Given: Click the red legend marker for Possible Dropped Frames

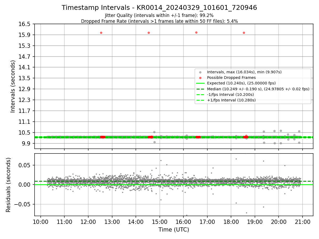Looking at the screenshot, I should coord(200,78).
